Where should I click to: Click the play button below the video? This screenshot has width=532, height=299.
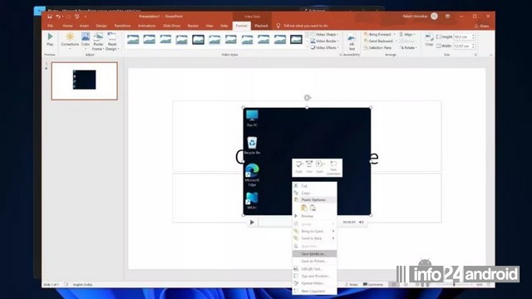pyautogui.click(x=252, y=223)
